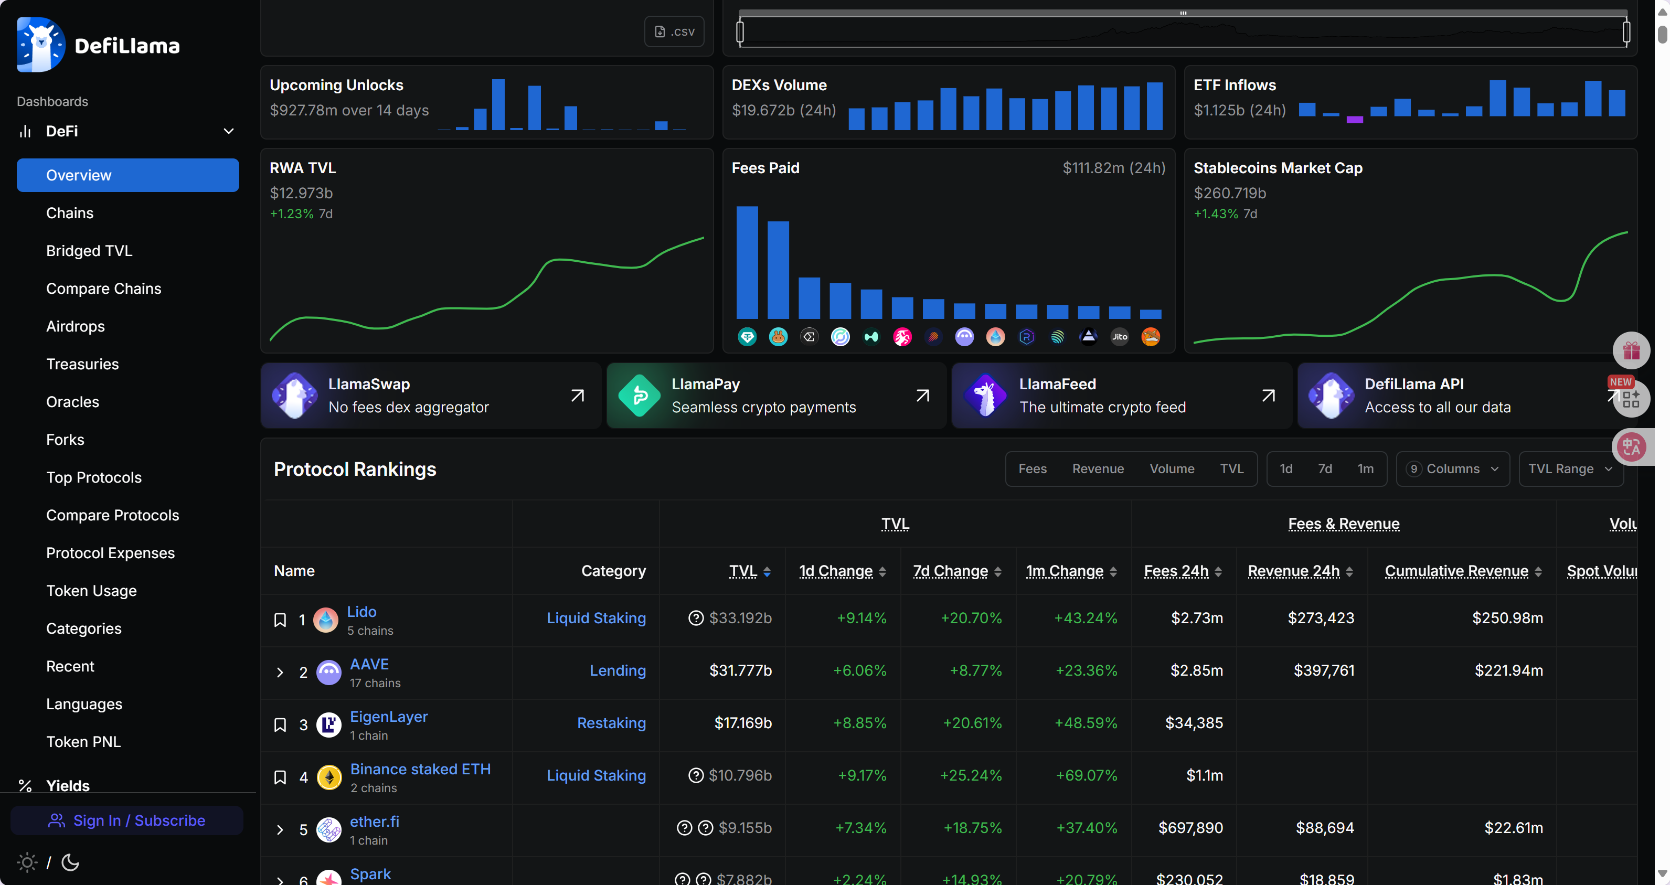The height and width of the screenshot is (885, 1670).
Task: Click Sign In / Subscribe button
Action: click(127, 821)
